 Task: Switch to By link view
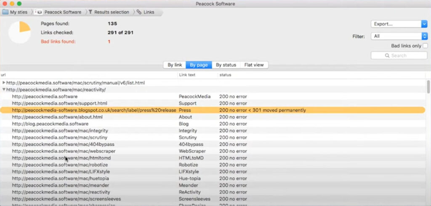click(x=175, y=65)
